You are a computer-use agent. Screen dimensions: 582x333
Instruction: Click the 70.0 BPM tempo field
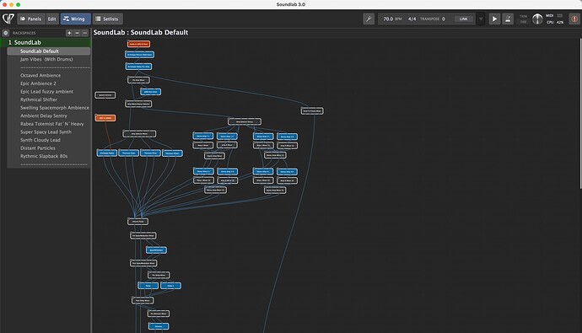point(392,19)
